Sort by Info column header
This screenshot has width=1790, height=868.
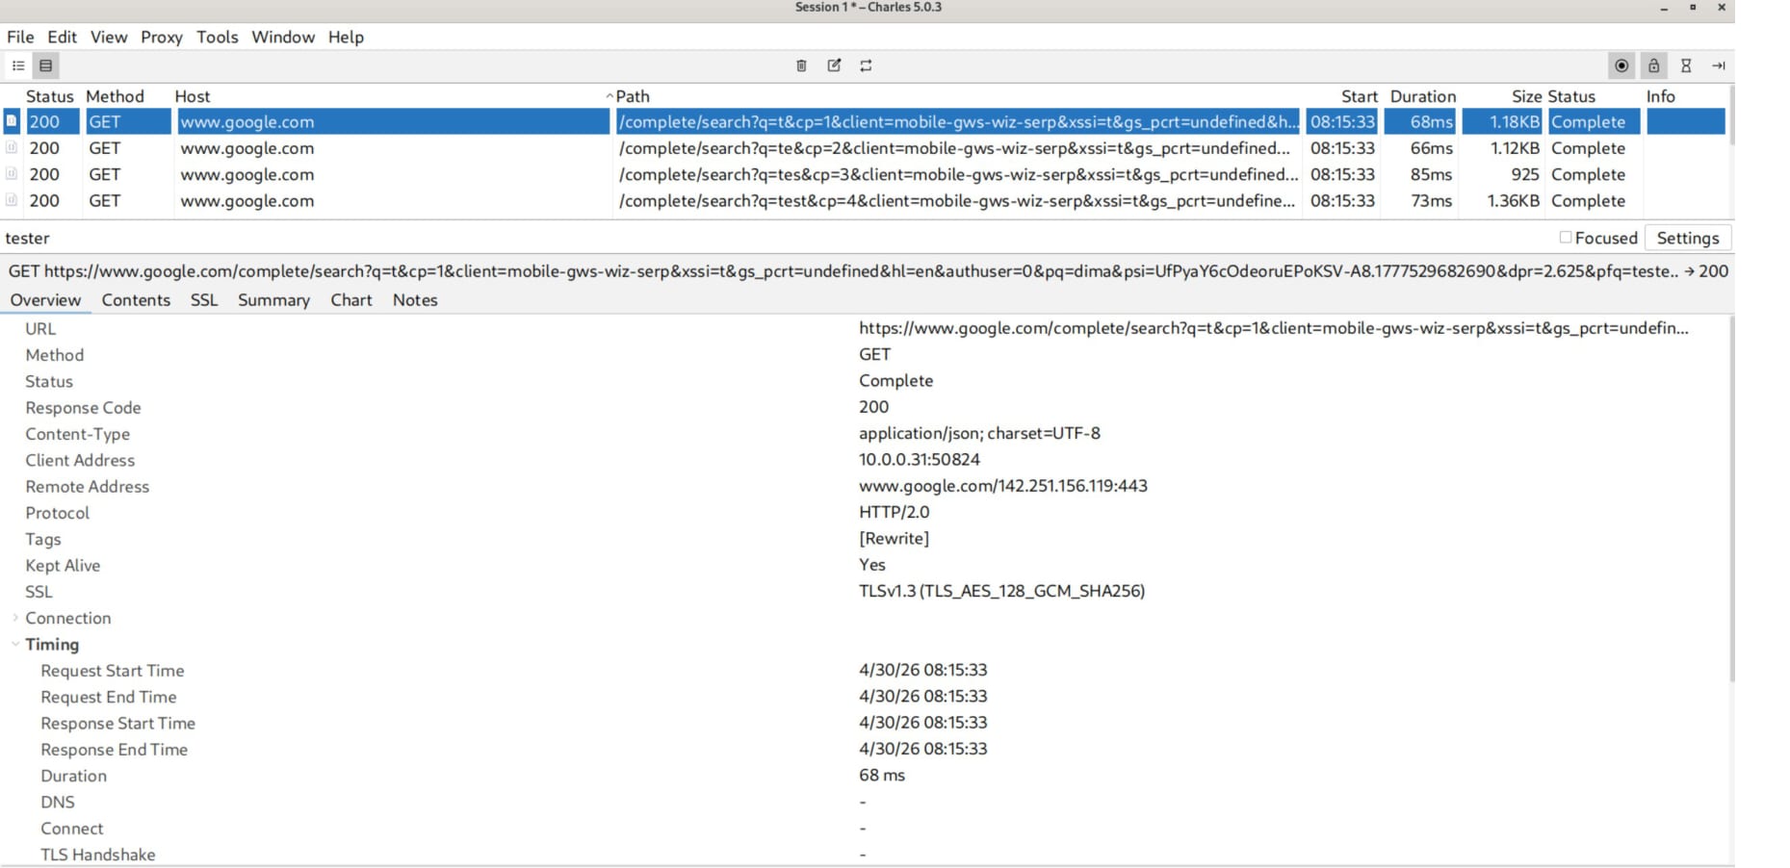click(1660, 96)
